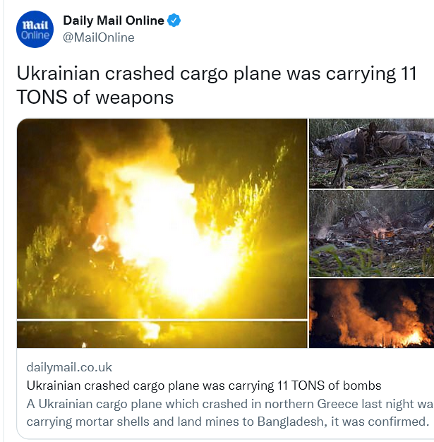Visit the @MailOnline handle link
Screen dimensions: 434x442
pyautogui.click(x=99, y=37)
